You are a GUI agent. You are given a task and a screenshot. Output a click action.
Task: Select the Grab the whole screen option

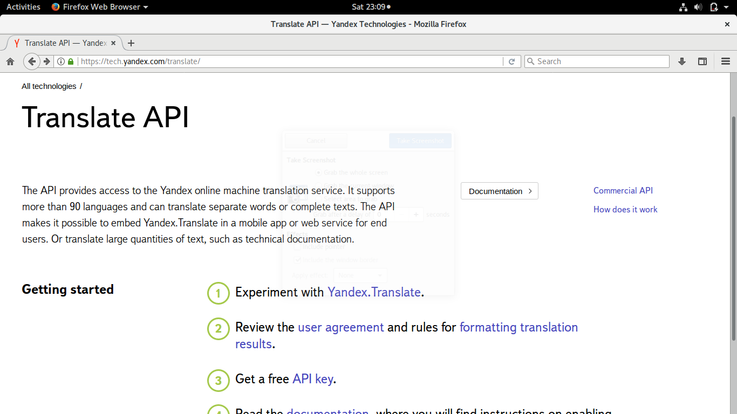(x=318, y=172)
